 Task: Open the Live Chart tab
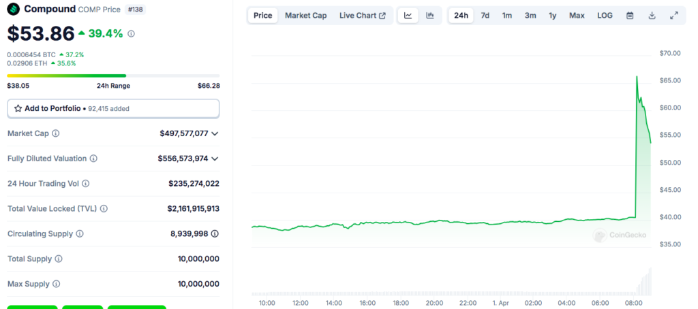point(362,16)
